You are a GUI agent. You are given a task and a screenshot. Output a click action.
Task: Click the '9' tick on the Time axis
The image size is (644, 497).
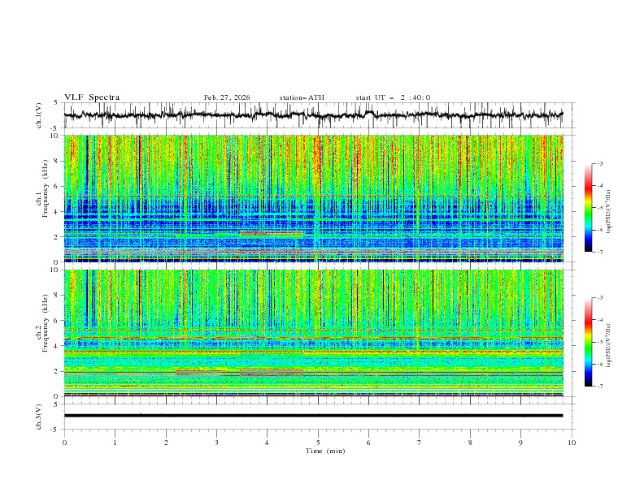coord(520,443)
